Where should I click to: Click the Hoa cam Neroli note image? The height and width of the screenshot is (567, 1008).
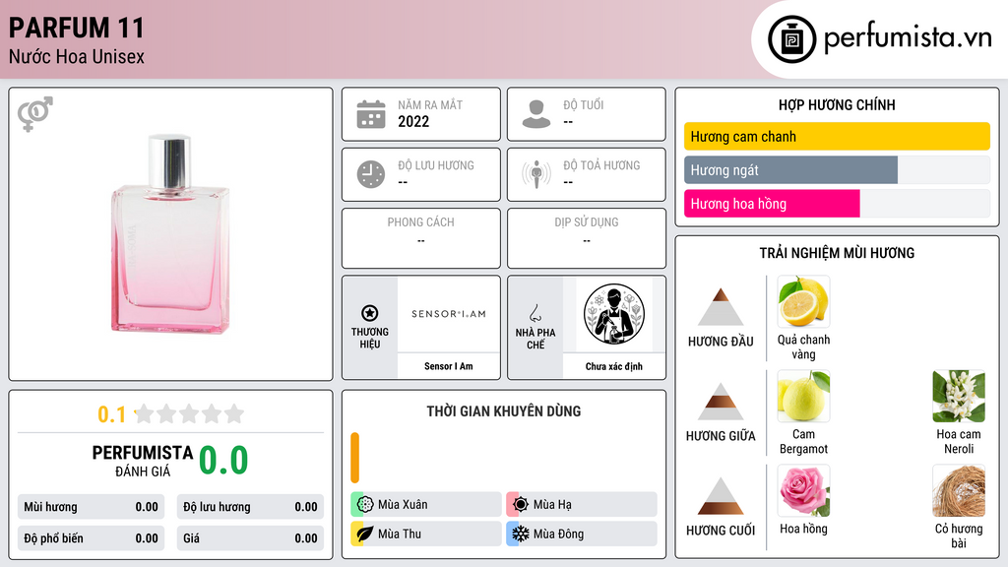959,396
